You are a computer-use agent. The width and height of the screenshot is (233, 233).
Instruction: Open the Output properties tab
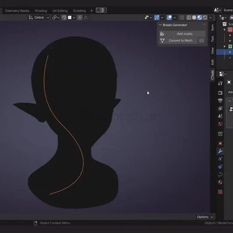pos(220,100)
